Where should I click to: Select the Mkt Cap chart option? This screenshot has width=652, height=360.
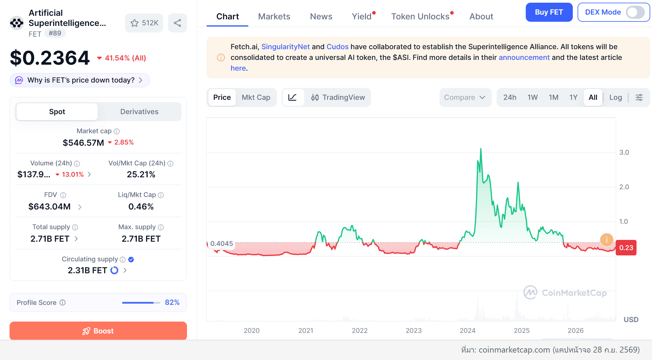[x=256, y=97]
